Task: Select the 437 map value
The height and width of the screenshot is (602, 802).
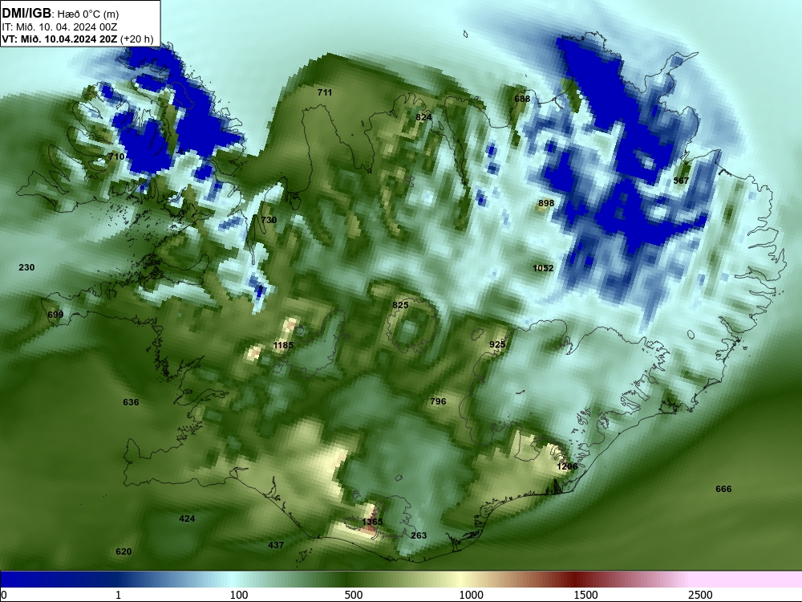Action: click(x=276, y=545)
